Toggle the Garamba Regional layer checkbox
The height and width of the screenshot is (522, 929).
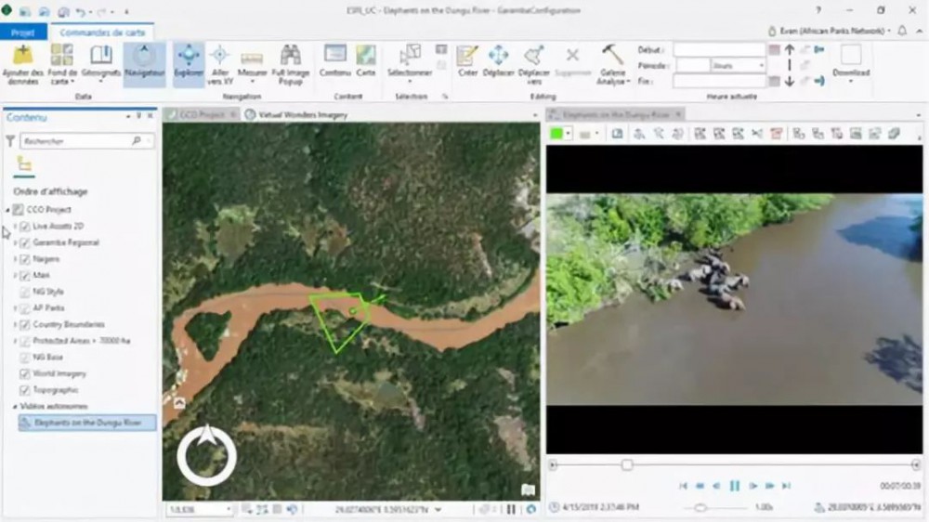25,243
